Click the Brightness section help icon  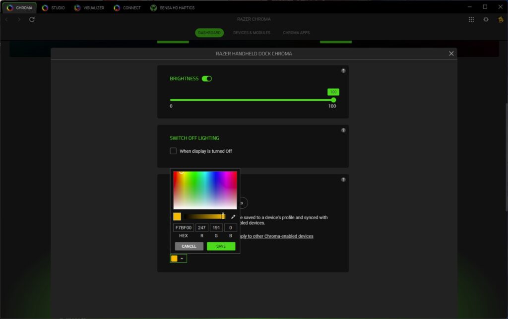coord(343,71)
